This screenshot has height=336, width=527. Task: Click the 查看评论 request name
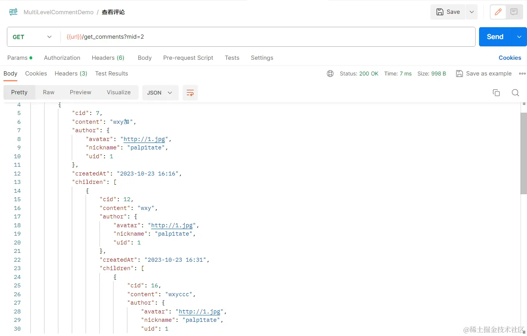[x=113, y=12]
